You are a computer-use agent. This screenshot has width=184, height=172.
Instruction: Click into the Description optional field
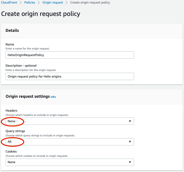[x=70, y=77]
